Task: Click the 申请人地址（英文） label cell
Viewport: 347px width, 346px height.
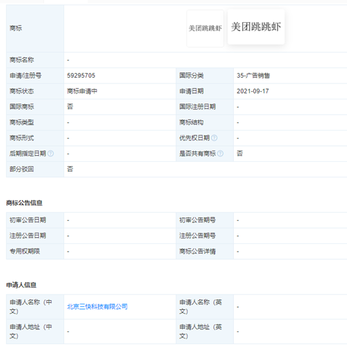Action: 205,331
